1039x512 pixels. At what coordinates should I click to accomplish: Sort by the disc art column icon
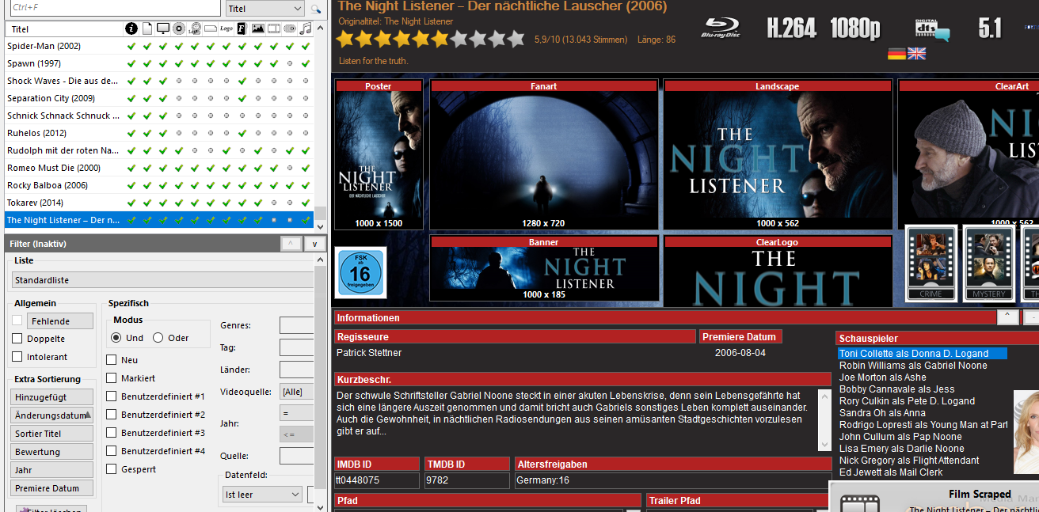(179, 29)
